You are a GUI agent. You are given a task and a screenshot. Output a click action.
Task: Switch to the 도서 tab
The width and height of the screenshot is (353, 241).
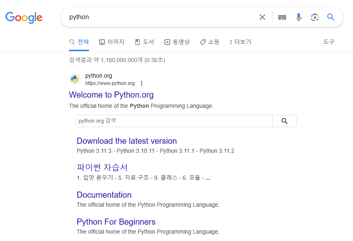coord(144,42)
